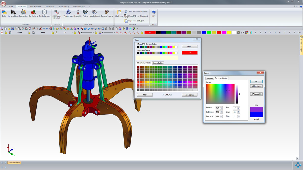Open the Konstruktion start menu icon
Screen dimensions: 303x170
[13, 12]
